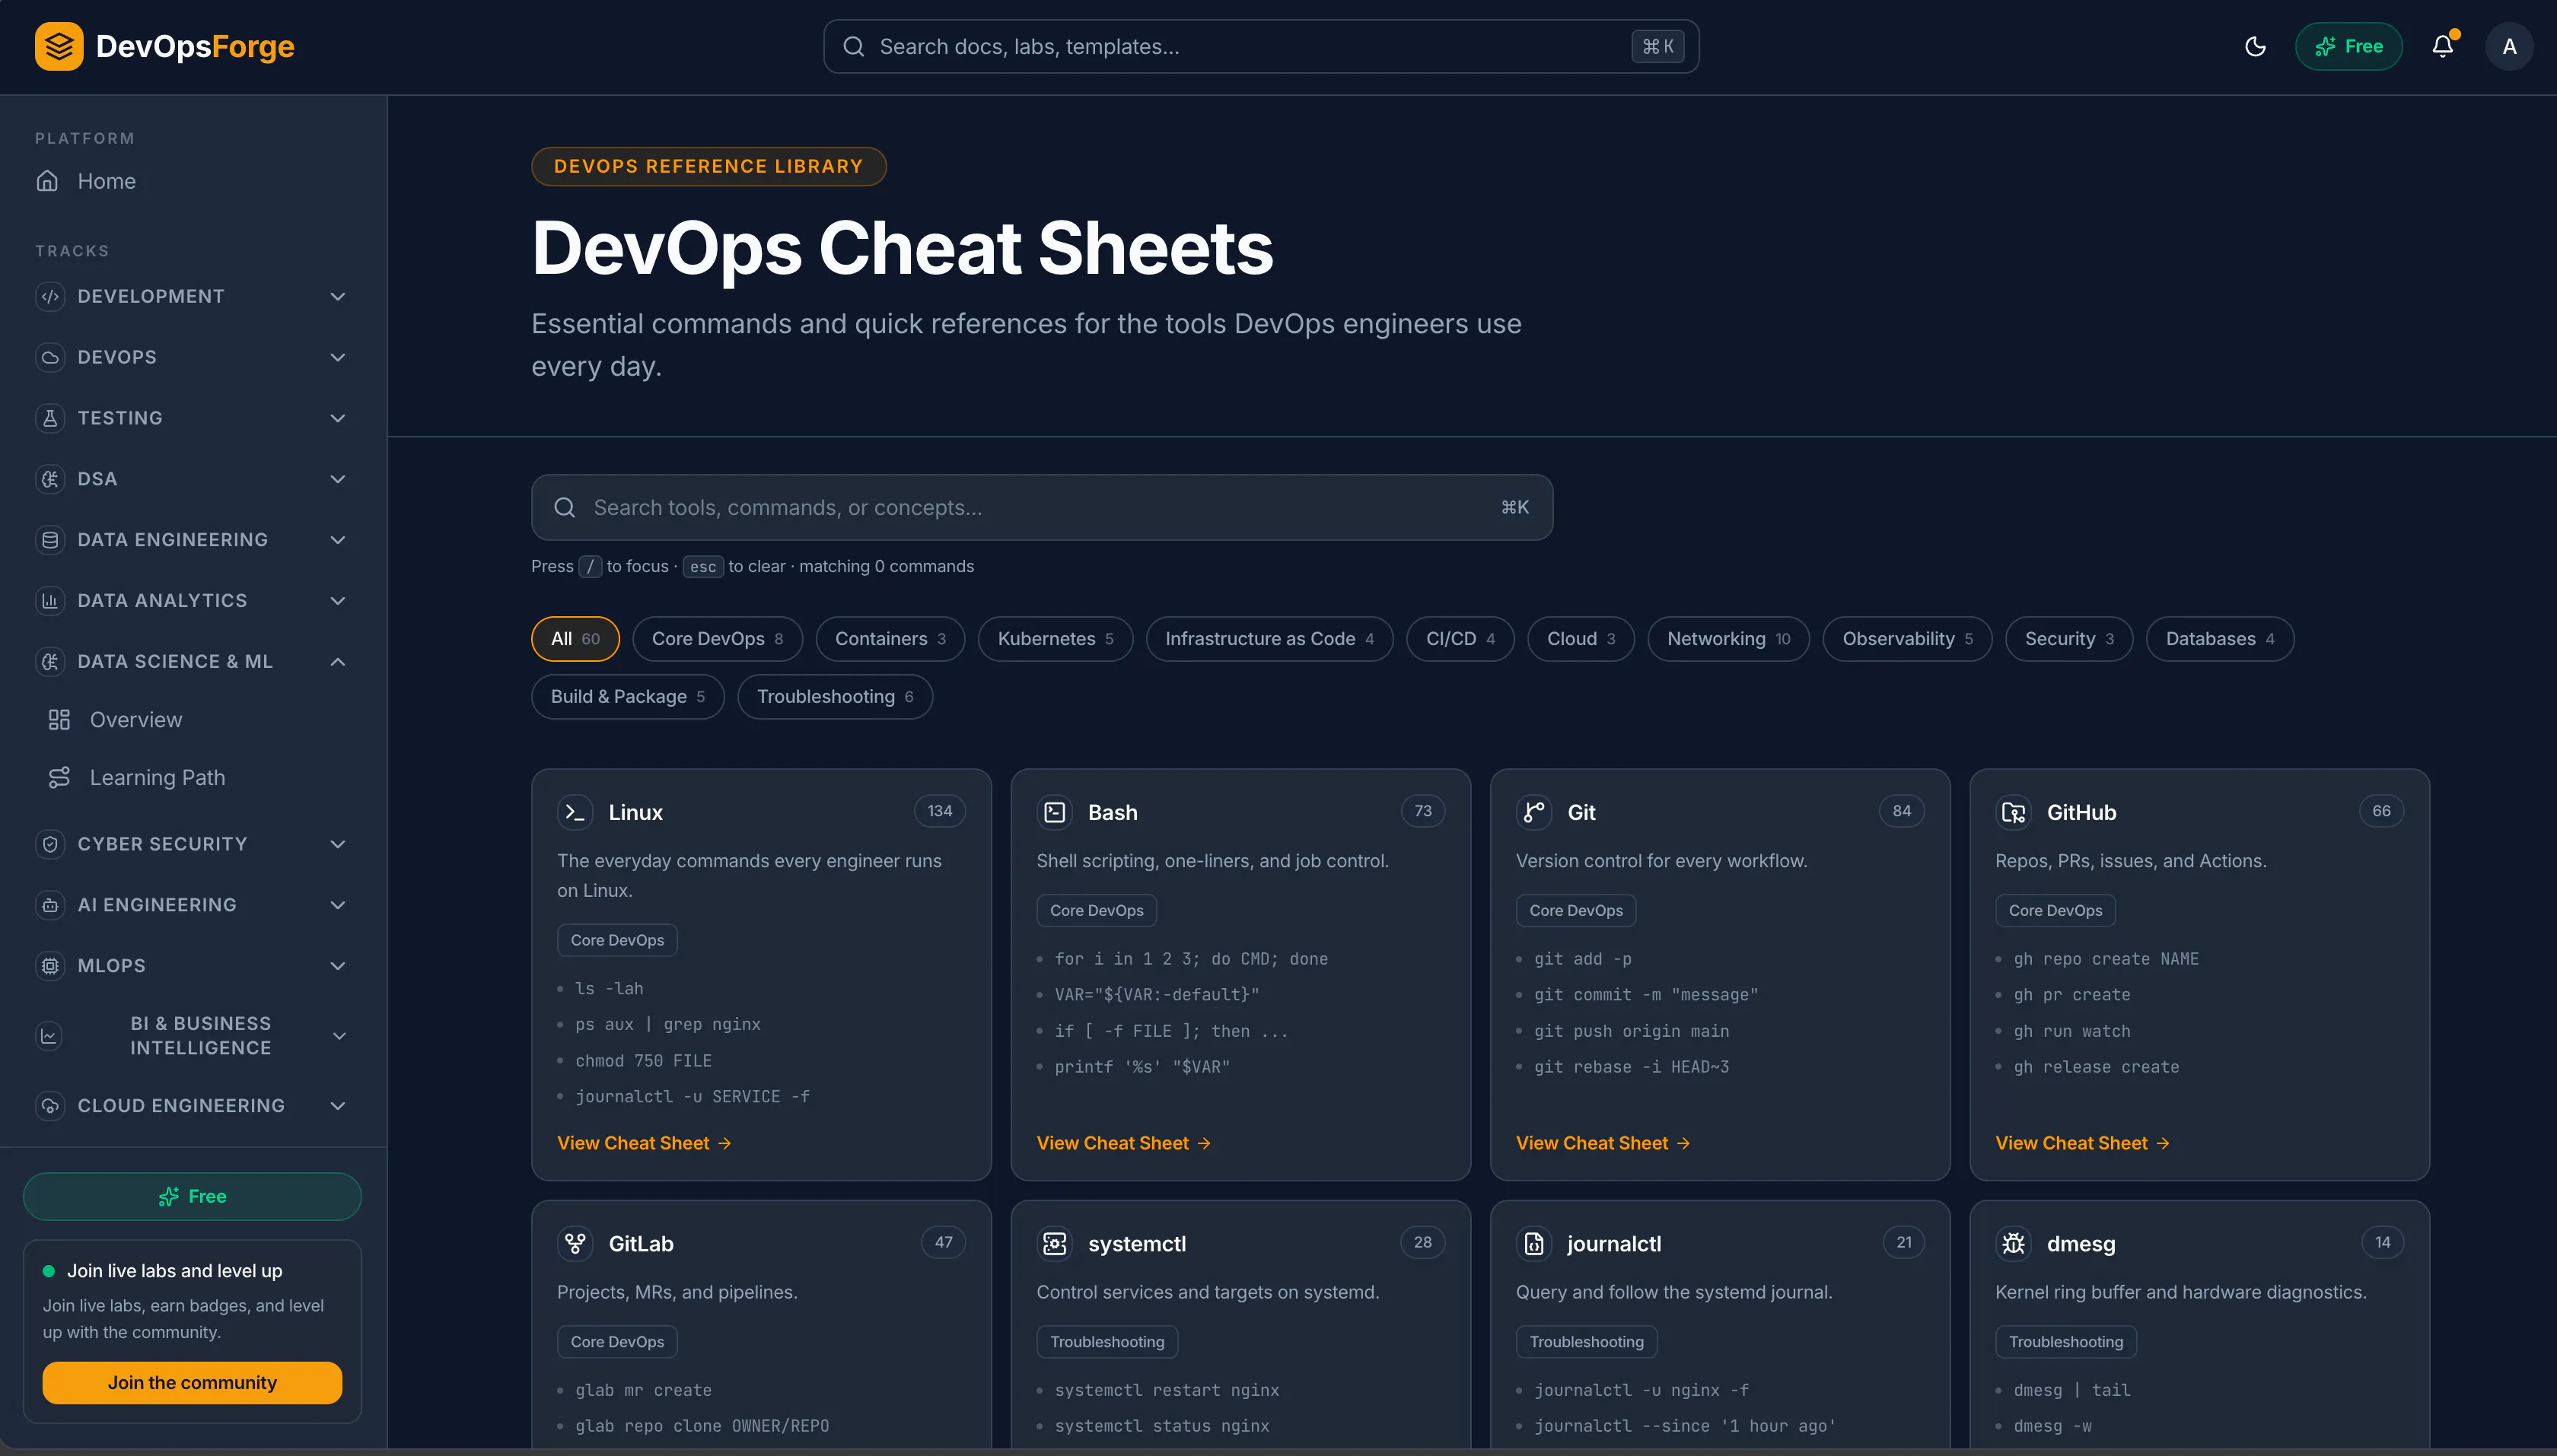
Task: Click the Linux card terminal icon
Action: 575,812
